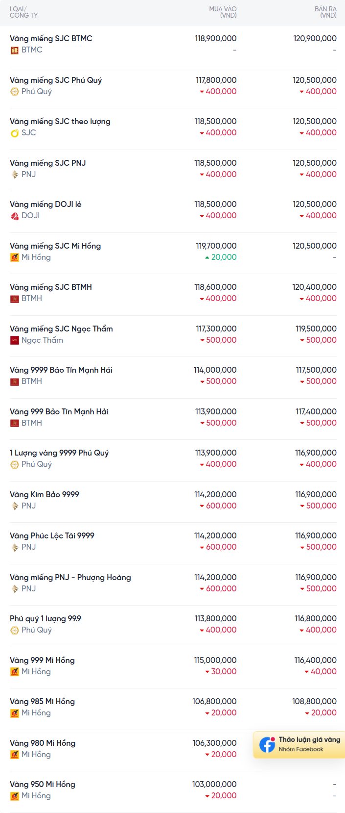
Task: Open Vàng miếng SJC BTMC row
Action: click(x=172, y=46)
